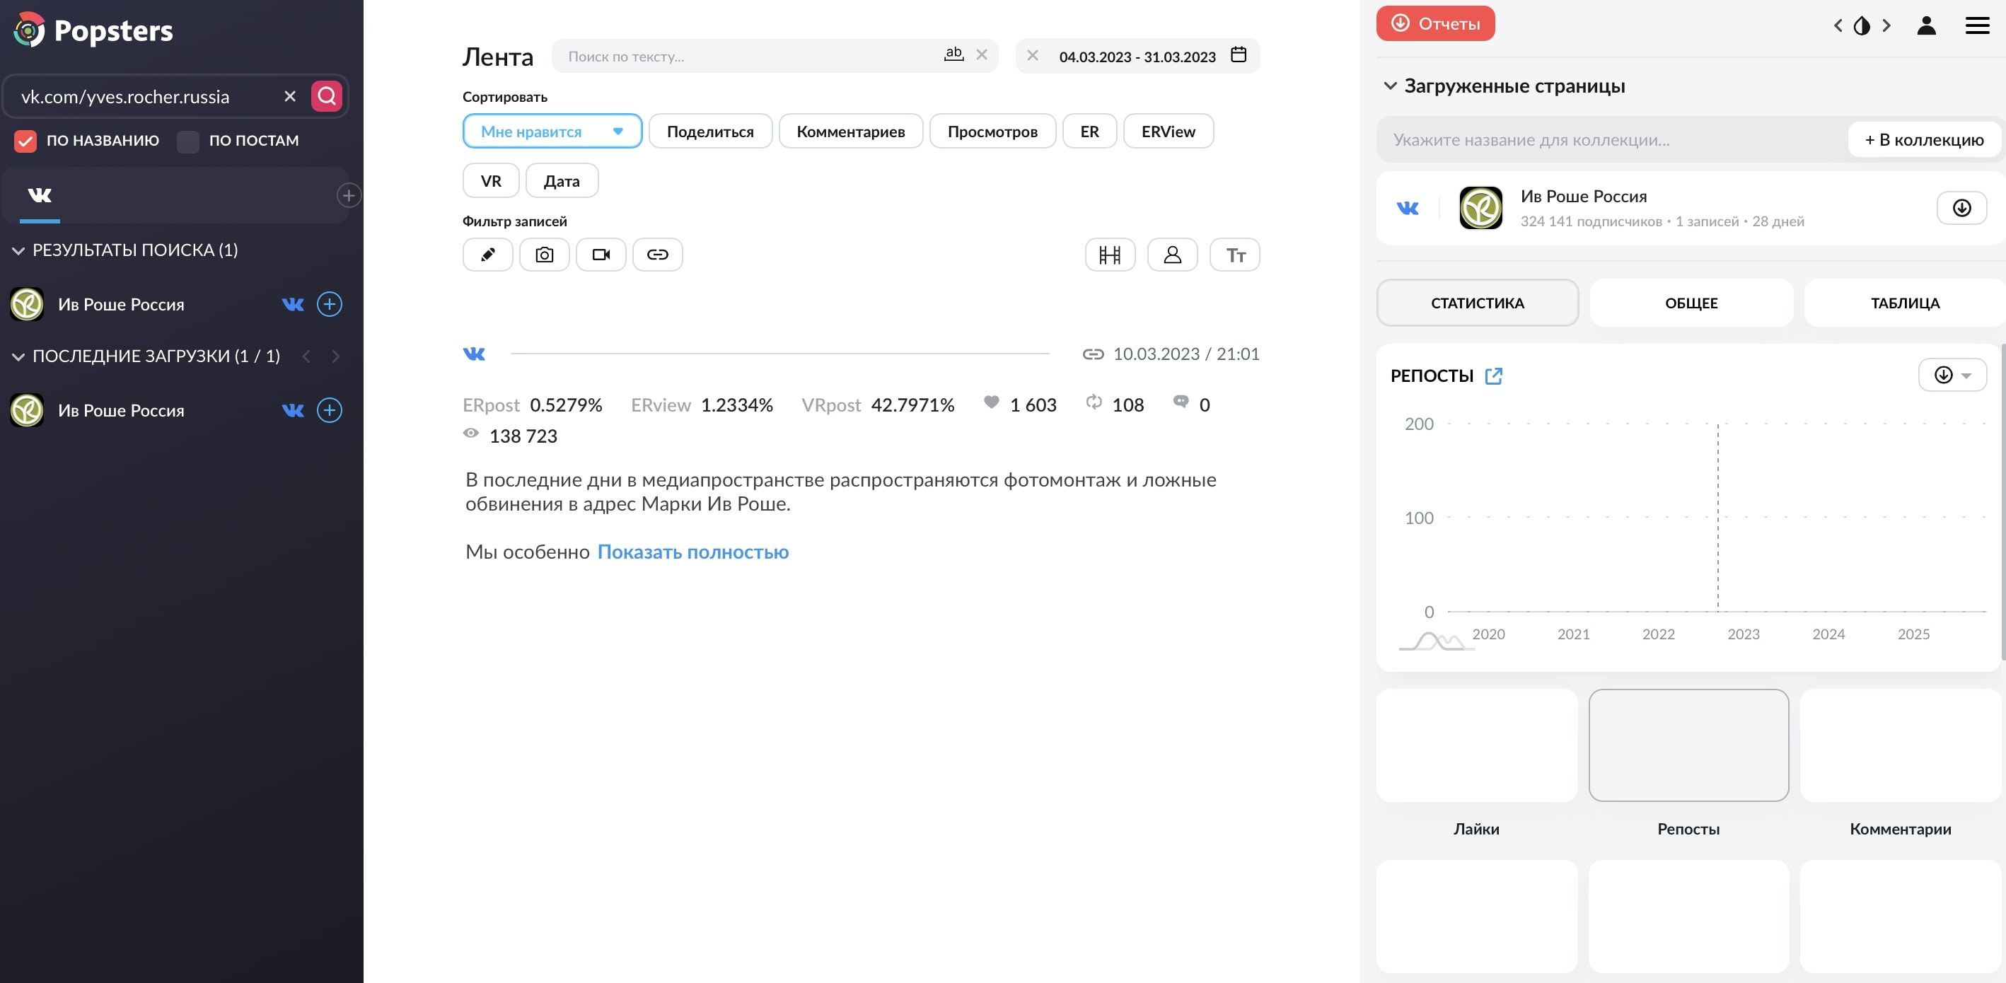The image size is (2006, 983).
Task: Click the likes heart icon on post
Action: point(990,402)
